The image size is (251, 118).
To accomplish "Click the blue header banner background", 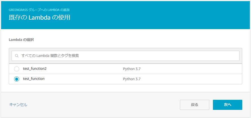I will point(169,15).
